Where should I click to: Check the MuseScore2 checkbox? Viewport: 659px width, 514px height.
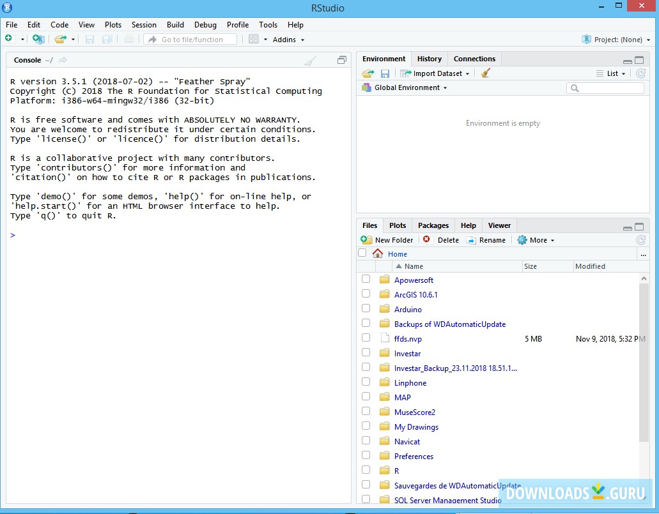[366, 411]
